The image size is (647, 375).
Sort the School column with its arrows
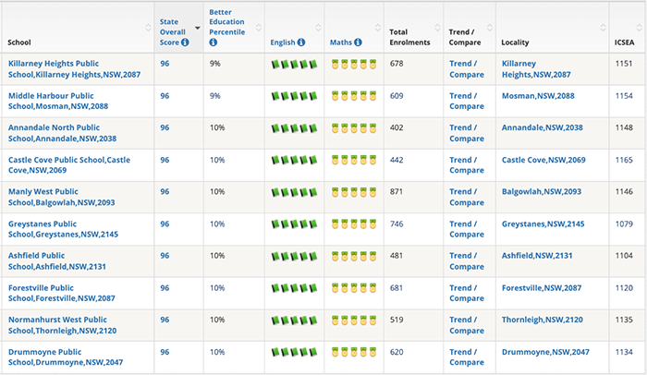[148, 28]
